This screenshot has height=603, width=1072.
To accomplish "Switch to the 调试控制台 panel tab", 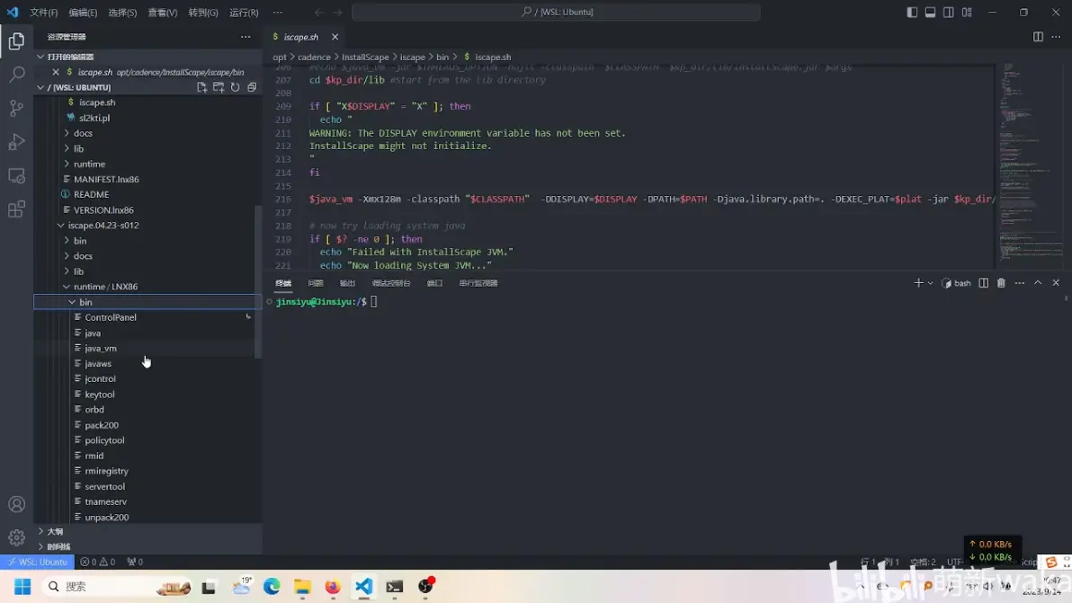I will click(x=391, y=283).
